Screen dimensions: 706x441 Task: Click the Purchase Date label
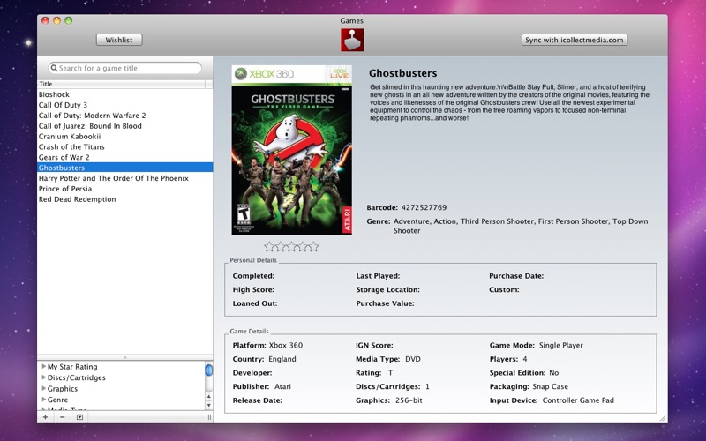click(x=516, y=276)
